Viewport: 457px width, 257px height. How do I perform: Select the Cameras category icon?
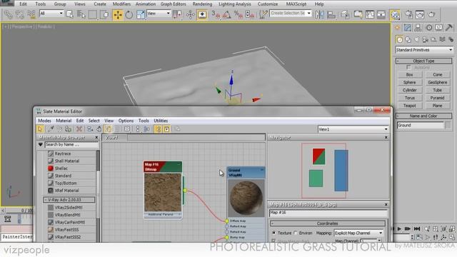pos(426,39)
